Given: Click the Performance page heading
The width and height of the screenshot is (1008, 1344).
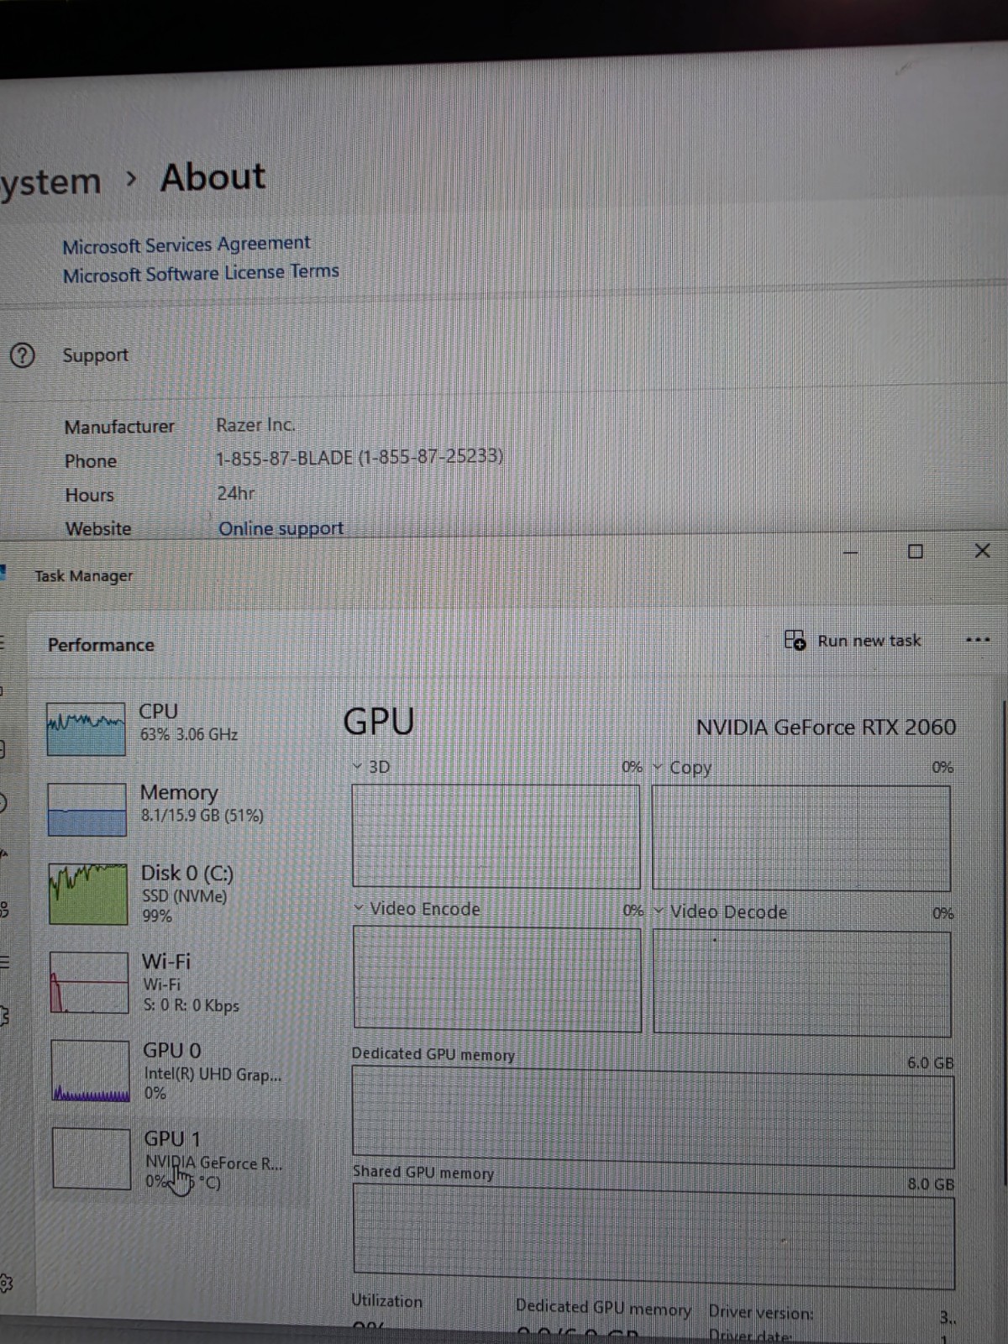Looking at the screenshot, I should point(101,645).
